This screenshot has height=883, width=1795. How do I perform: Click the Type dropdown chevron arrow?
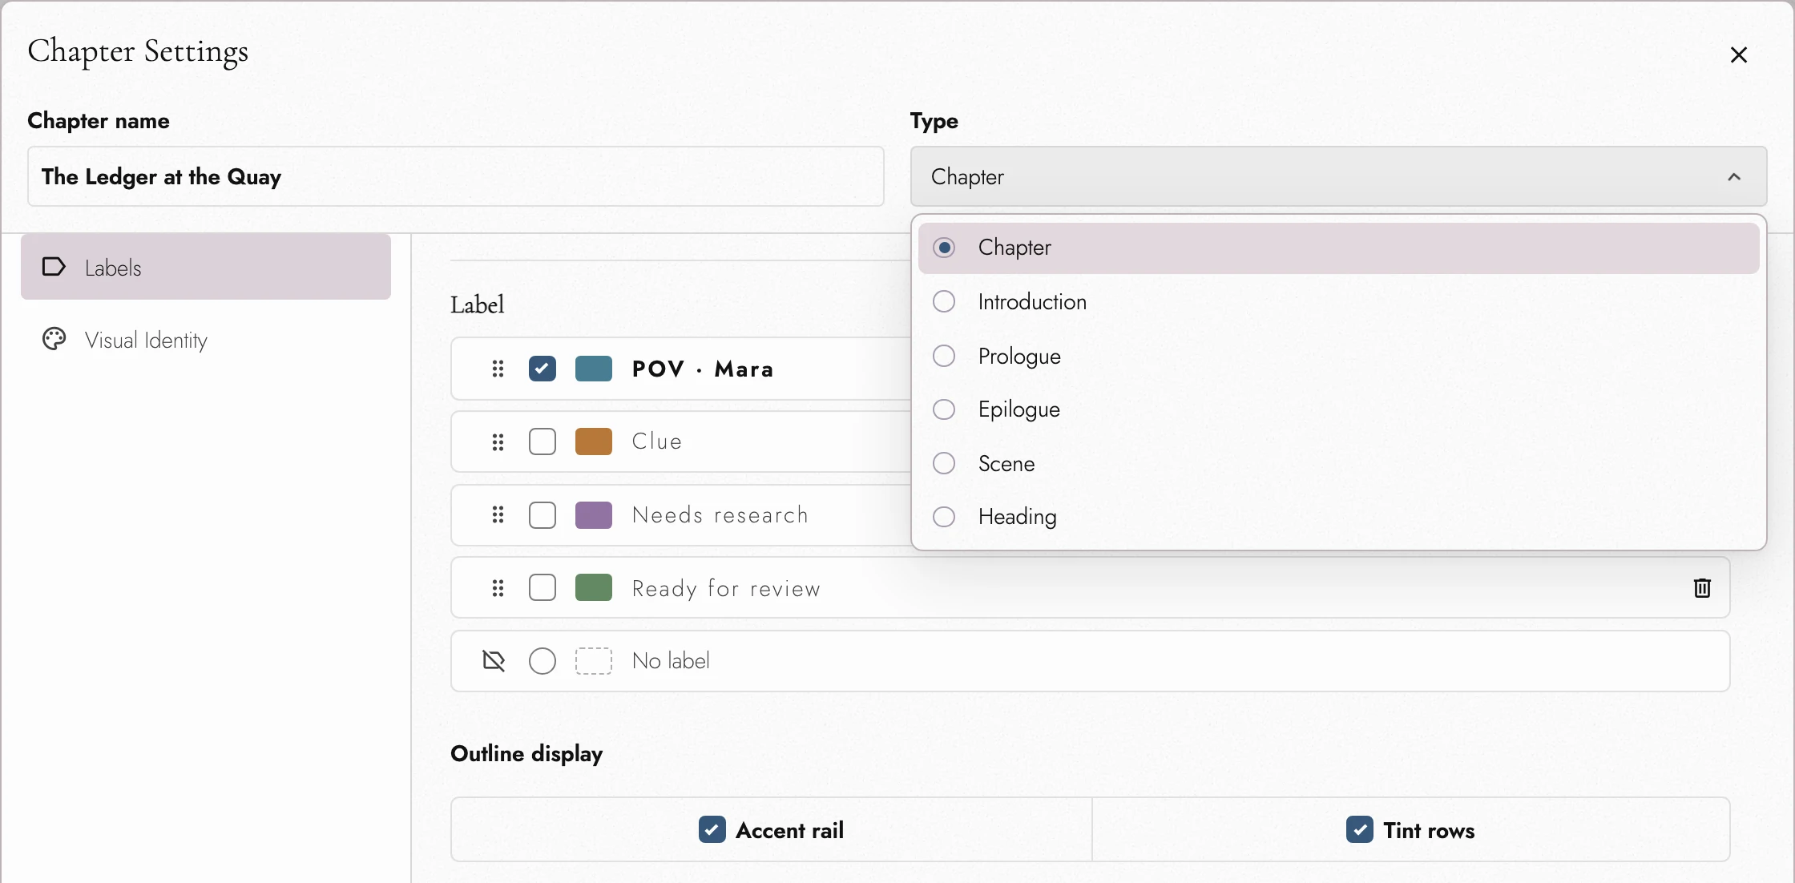click(1734, 176)
